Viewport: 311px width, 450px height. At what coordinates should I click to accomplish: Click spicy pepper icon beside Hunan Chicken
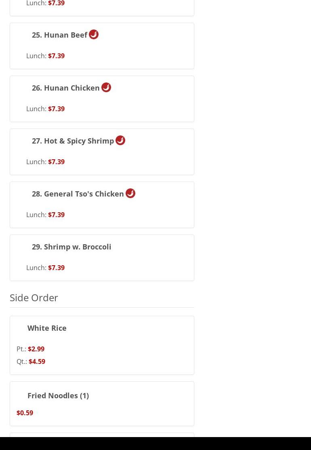coord(106,87)
